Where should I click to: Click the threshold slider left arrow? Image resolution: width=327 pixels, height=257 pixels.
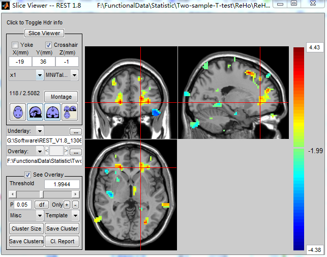point(13,194)
